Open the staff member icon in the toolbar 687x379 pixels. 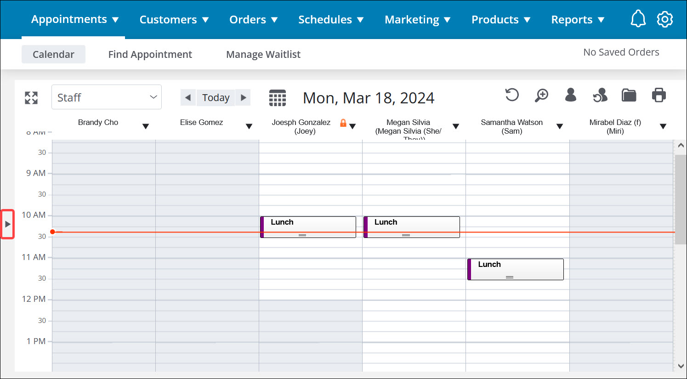click(570, 95)
